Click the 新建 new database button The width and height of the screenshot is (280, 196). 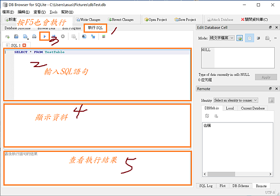point(11,20)
